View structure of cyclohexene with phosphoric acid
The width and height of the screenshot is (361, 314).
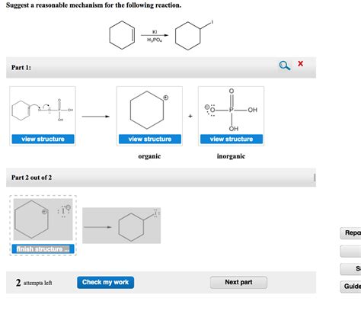pos(43,139)
